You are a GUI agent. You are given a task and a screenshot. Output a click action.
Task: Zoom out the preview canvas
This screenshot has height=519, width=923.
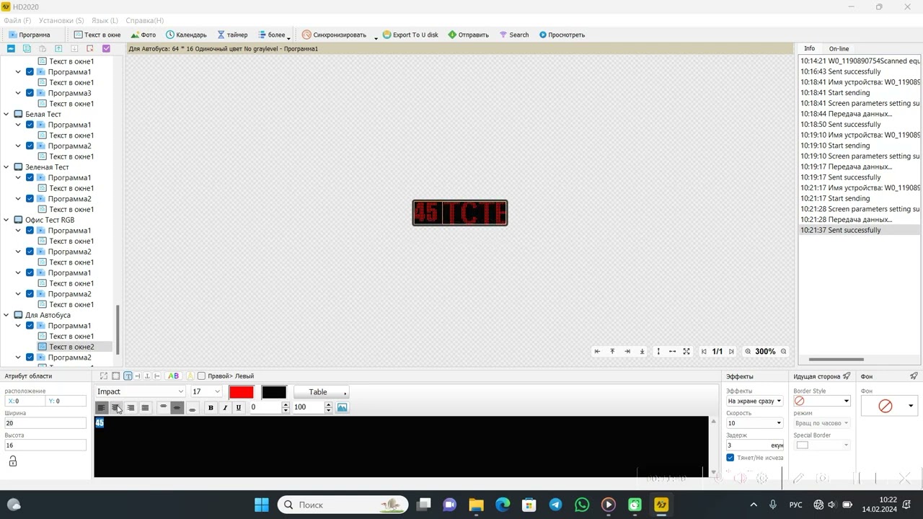point(784,351)
